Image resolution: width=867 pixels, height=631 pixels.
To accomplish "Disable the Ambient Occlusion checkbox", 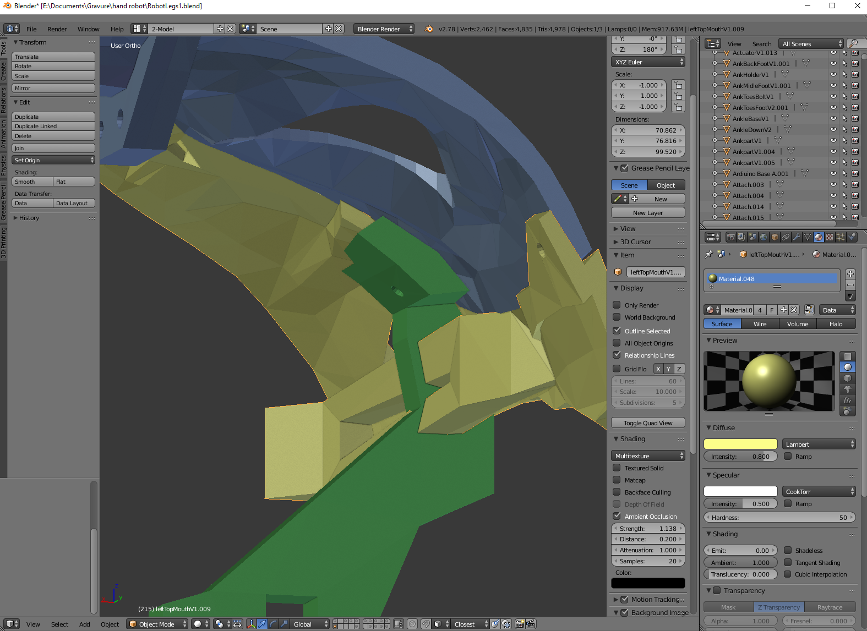I will [617, 517].
